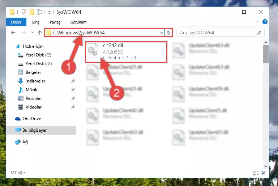
Task: Select Bu bilgisayar in navigation pane
Action: tap(41, 130)
